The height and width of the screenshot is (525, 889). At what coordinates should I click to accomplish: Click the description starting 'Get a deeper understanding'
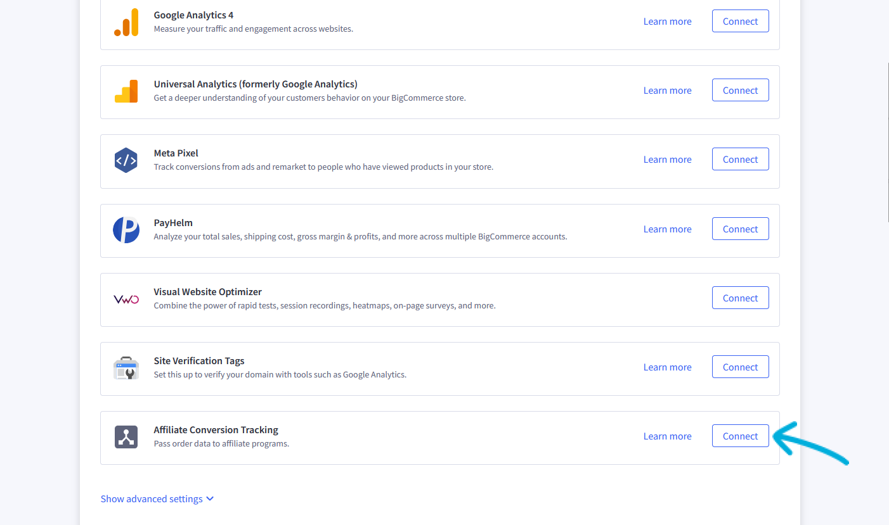pyautogui.click(x=309, y=98)
